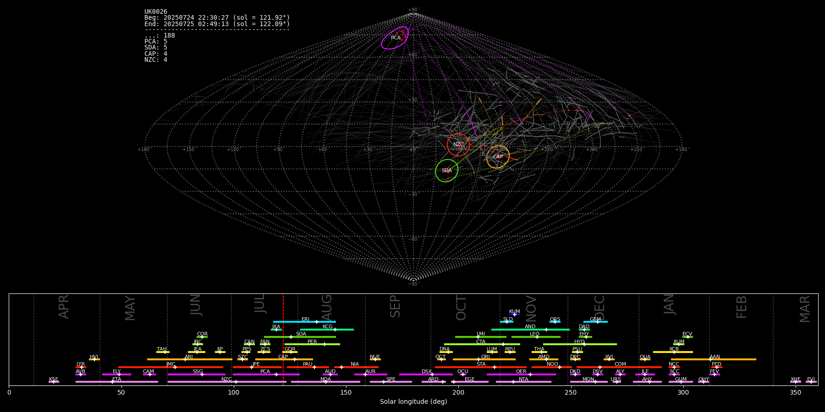This screenshot has width=825, height=412.
Task: Click the NTA pink bar in timeline
Action: click(523, 382)
